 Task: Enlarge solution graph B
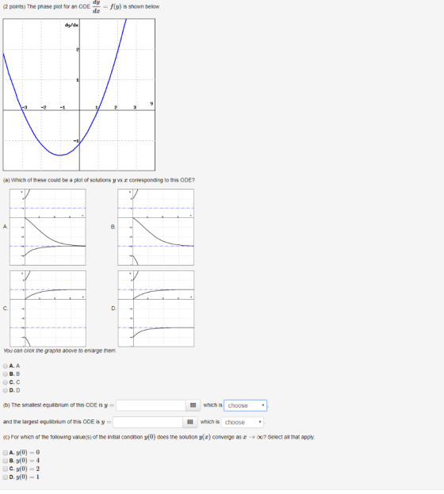[x=156, y=227]
